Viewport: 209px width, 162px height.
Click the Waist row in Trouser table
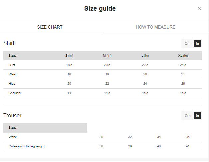tap(12, 137)
